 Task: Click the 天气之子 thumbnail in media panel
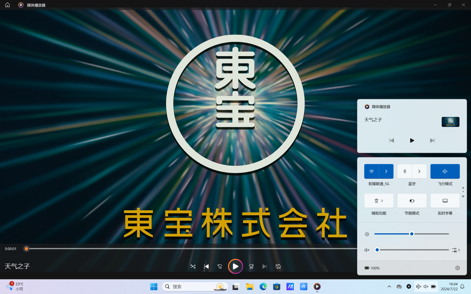[x=450, y=122]
